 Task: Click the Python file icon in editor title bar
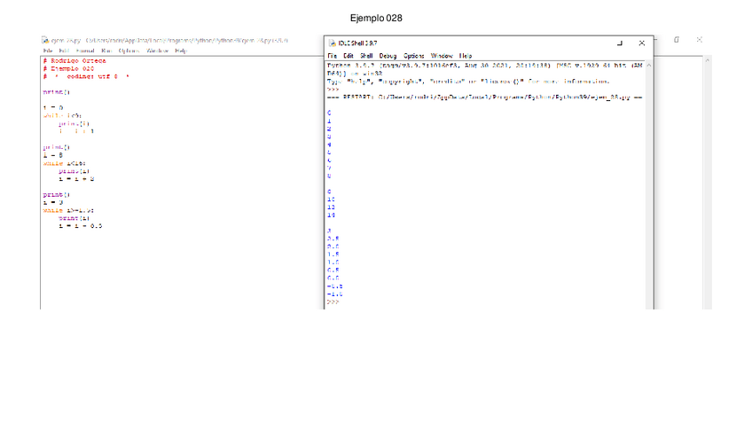point(45,40)
